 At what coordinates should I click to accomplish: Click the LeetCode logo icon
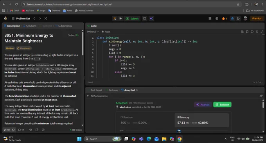pyautogui.click(x=5, y=18)
